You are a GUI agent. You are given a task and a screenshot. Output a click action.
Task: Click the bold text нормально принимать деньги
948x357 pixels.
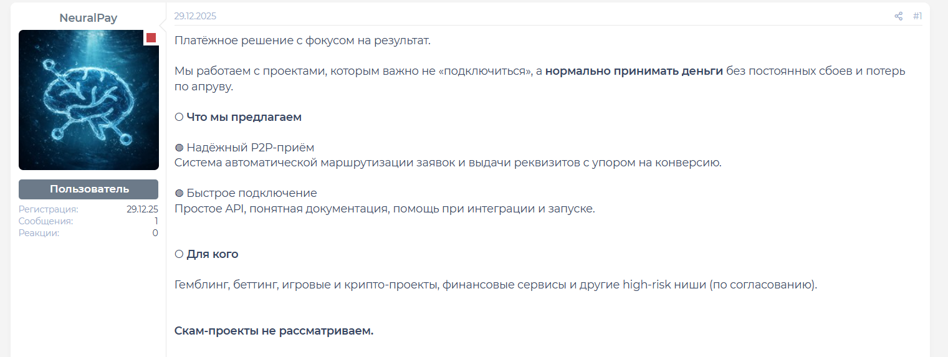click(x=634, y=71)
